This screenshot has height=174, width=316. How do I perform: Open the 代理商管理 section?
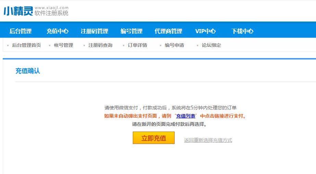[x=168, y=31]
